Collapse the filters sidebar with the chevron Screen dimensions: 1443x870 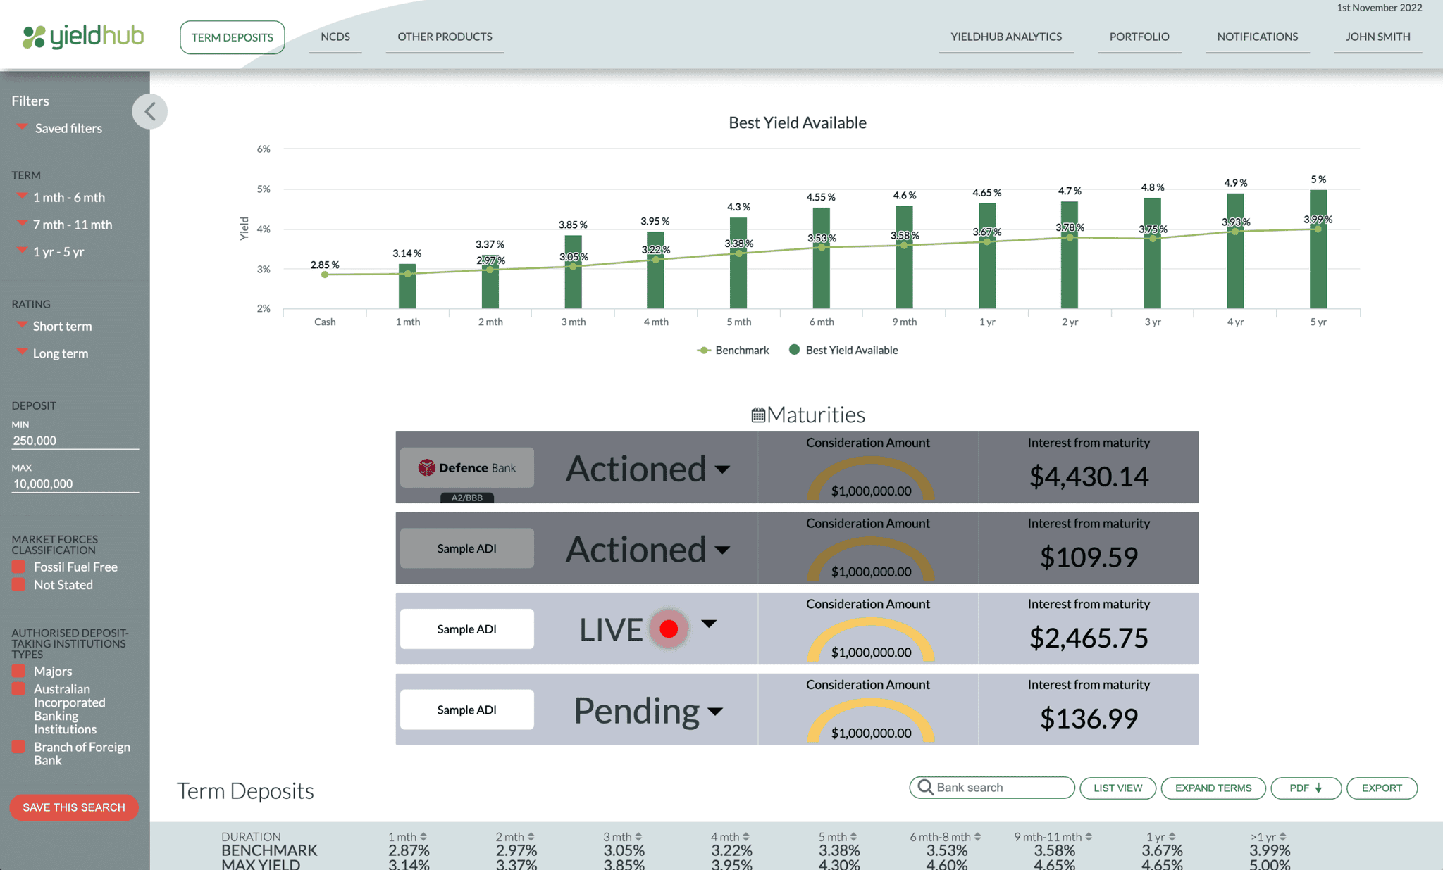click(x=149, y=111)
